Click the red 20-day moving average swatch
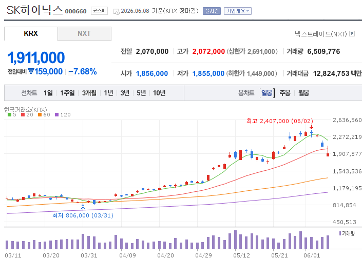Image resolution: width=362 pixels, height=259 pixels. pyautogui.click(x=23, y=114)
